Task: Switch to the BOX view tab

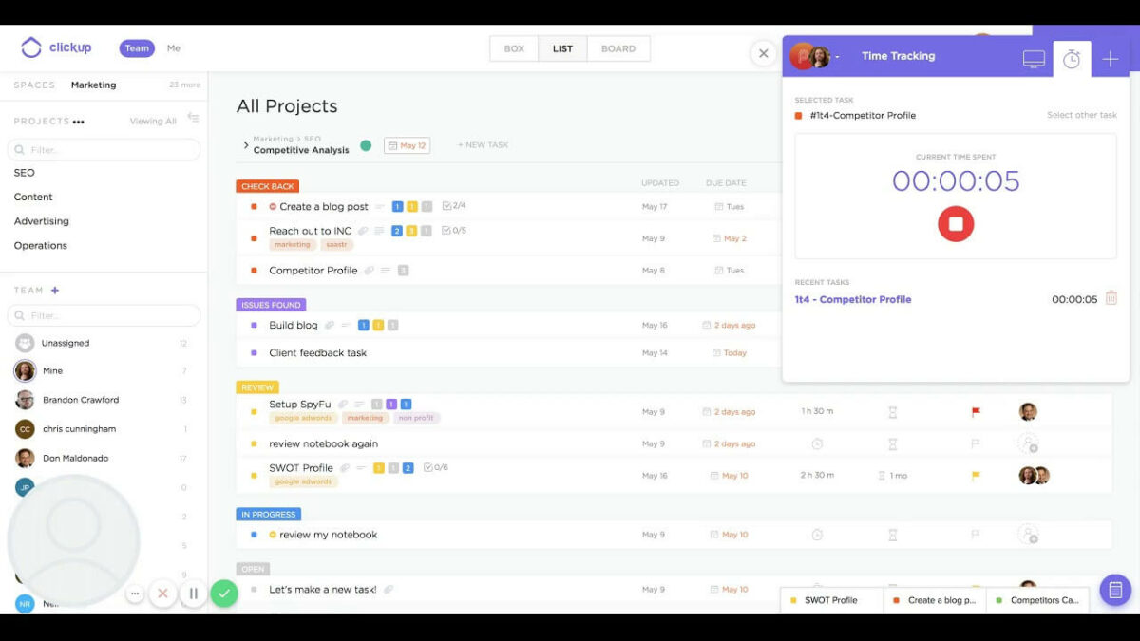Action: 513,47
